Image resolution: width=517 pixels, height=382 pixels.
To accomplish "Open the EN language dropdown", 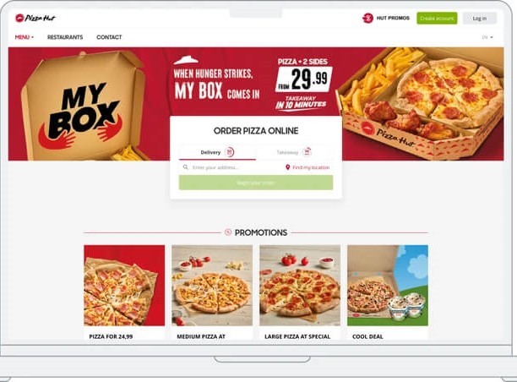I will tap(487, 37).
